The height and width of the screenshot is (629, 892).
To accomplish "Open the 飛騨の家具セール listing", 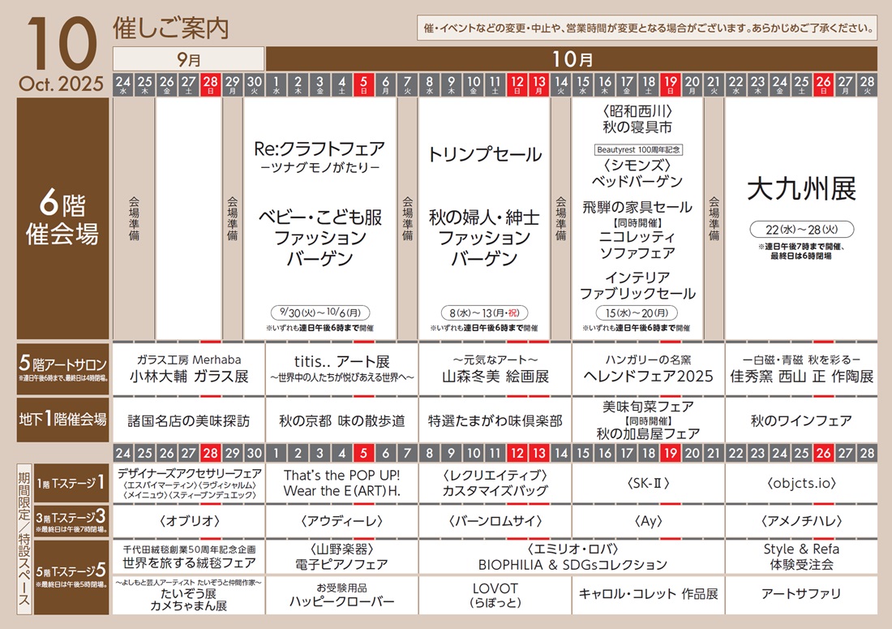I will [x=637, y=207].
